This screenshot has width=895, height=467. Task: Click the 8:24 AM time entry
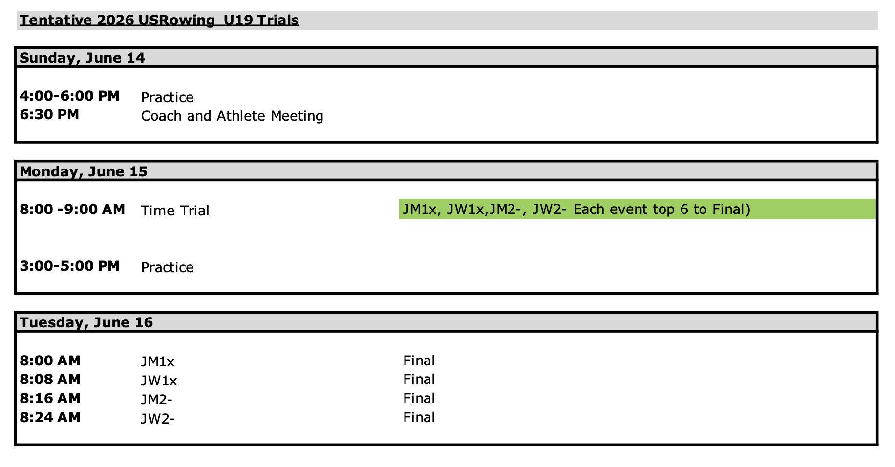click(x=50, y=418)
